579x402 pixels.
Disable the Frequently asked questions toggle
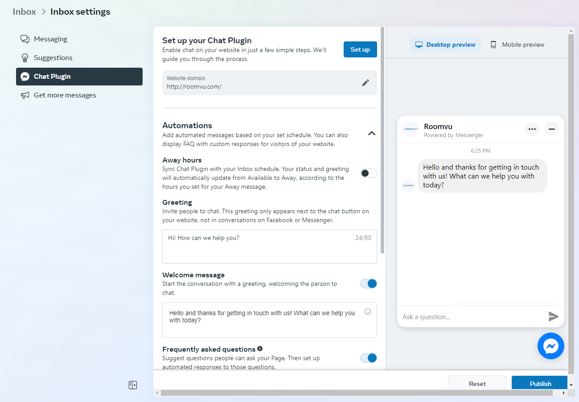[368, 358]
